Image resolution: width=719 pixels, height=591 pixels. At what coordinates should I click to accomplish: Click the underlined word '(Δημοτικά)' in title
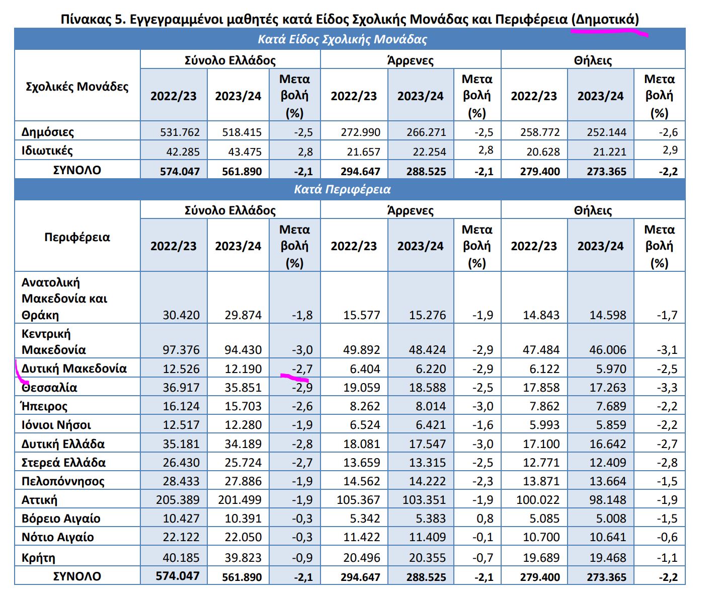point(605,20)
